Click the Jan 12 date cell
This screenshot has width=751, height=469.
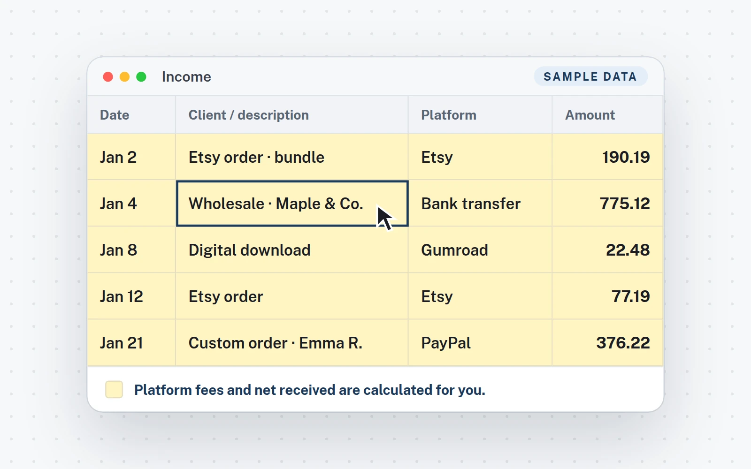(131, 296)
